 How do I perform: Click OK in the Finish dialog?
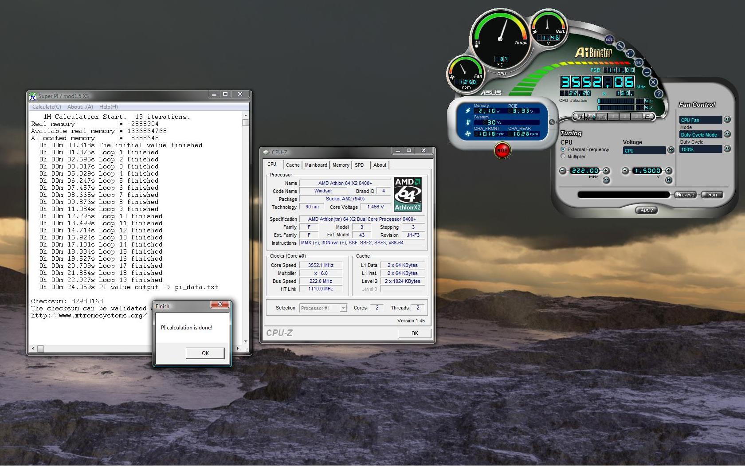(205, 353)
